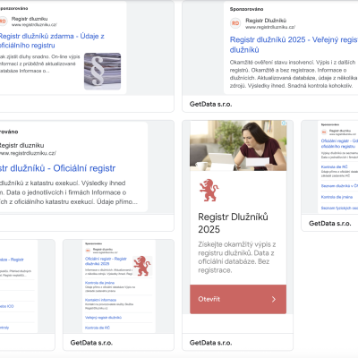Screen dimensions: 358x358
Task: Click the arrow chevron on Otevřít button
Action: pos(274,299)
